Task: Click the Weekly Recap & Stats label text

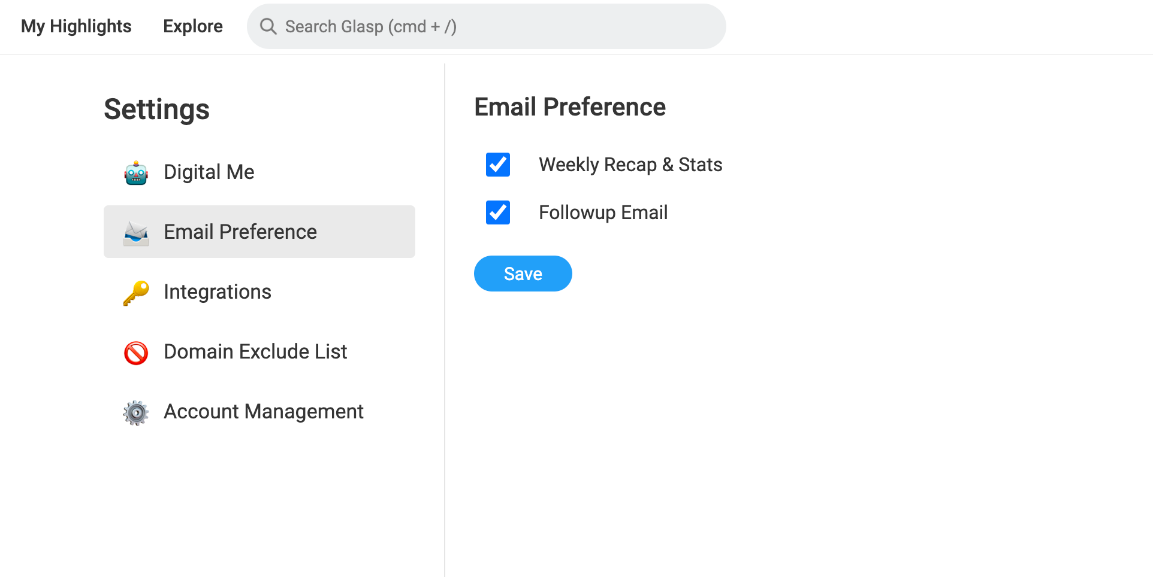Action: (630, 165)
